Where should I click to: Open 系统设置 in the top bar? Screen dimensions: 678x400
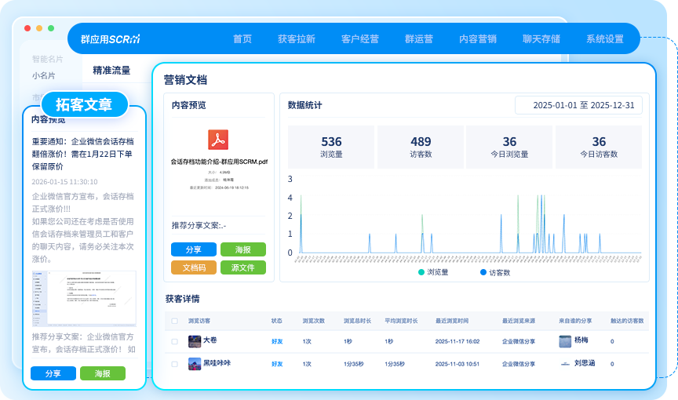click(x=604, y=39)
